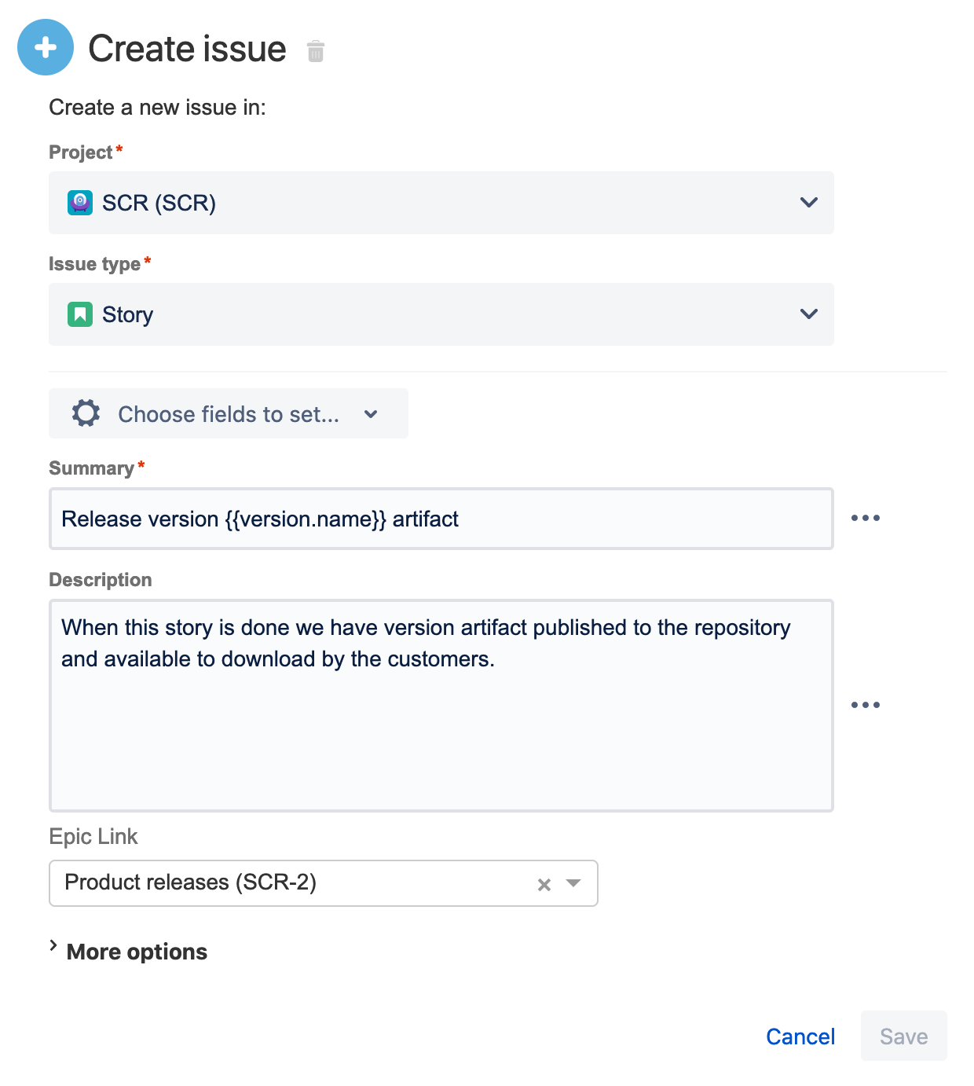974x1086 pixels.
Task: Click the SCR project avatar icon
Action: 80,203
